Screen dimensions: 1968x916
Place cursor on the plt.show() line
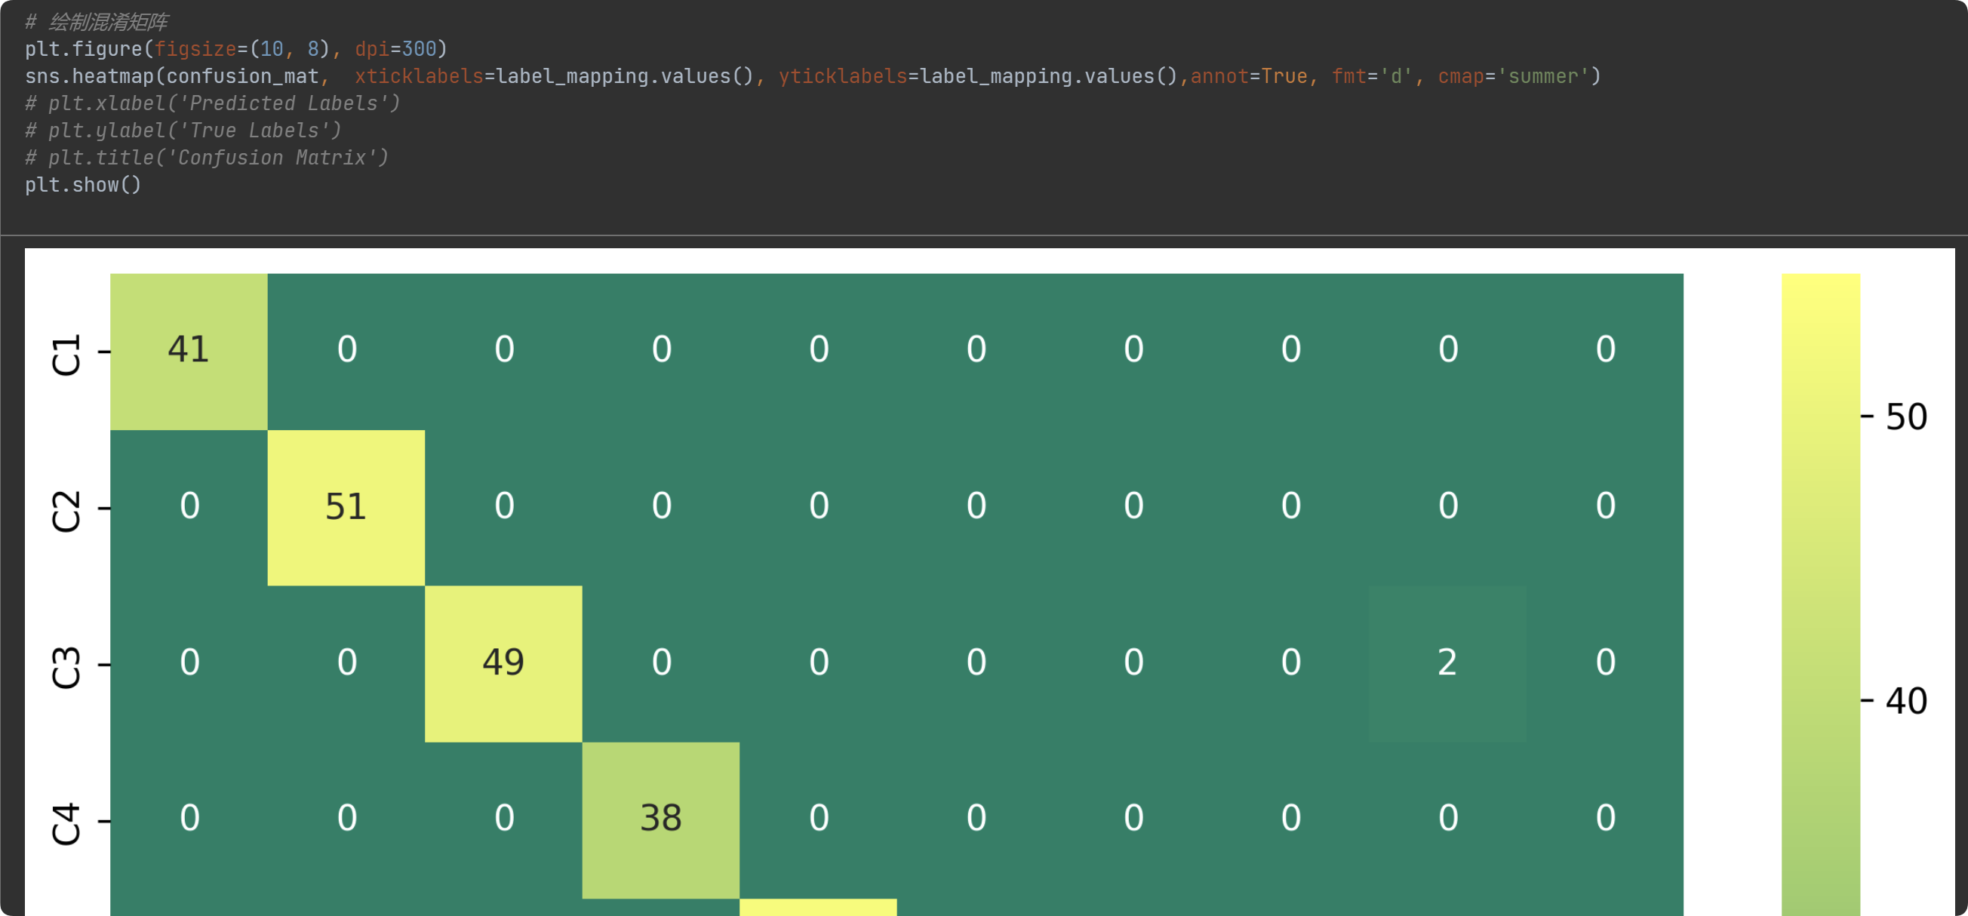point(82,185)
